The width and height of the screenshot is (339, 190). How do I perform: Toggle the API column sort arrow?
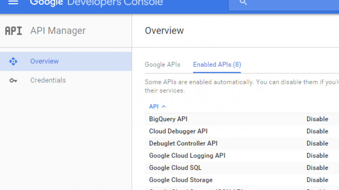point(164,106)
